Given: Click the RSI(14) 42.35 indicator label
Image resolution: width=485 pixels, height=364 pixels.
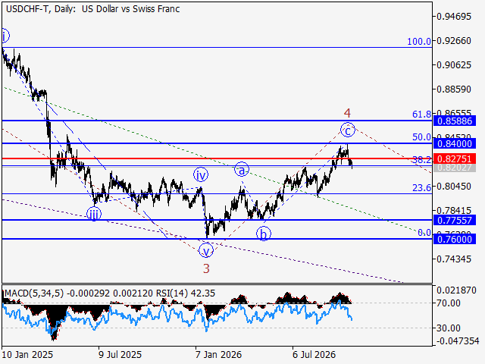Looking at the screenshot, I should (x=185, y=293).
